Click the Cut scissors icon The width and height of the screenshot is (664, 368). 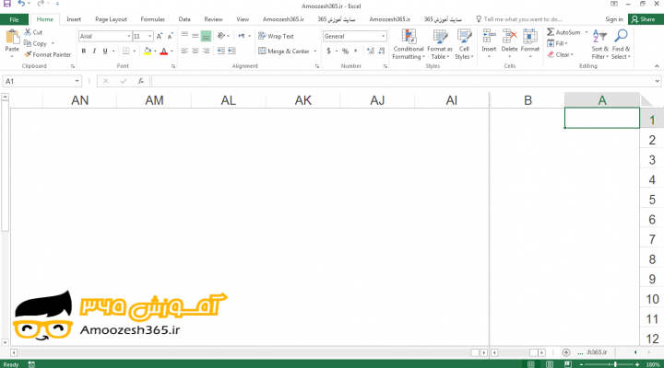pyautogui.click(x=28, y=32)
